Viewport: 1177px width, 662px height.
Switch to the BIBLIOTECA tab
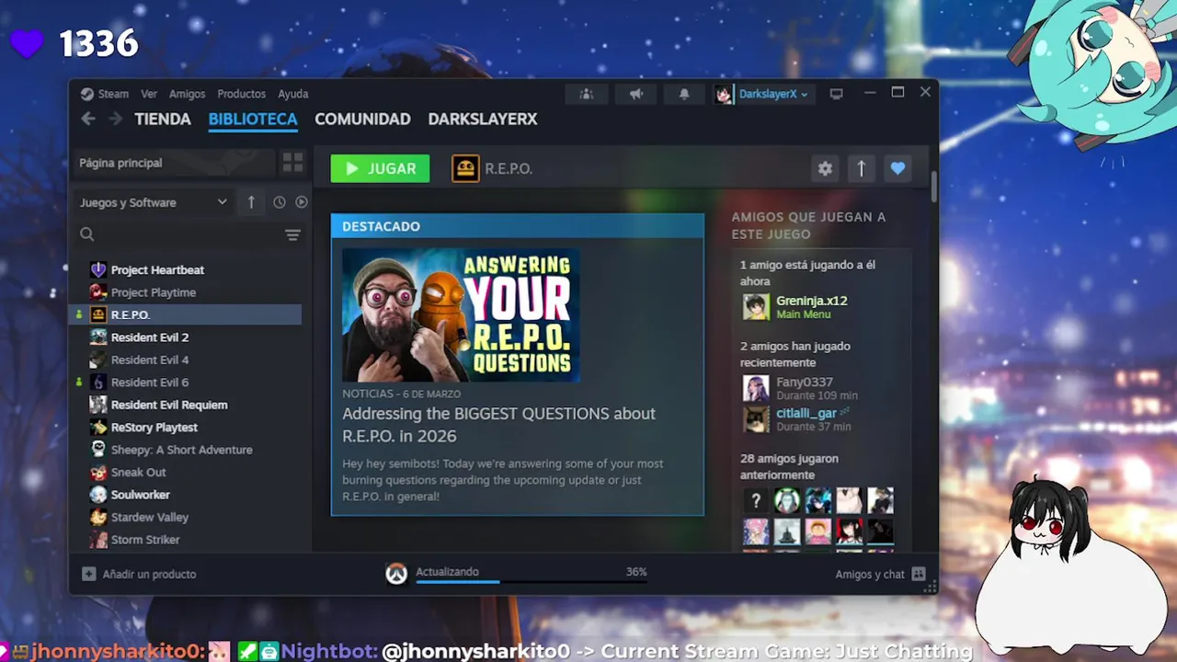(x=253, y=120)
